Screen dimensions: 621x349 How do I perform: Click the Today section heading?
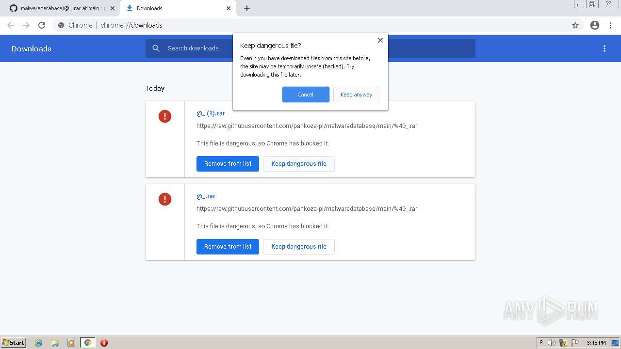155,88
